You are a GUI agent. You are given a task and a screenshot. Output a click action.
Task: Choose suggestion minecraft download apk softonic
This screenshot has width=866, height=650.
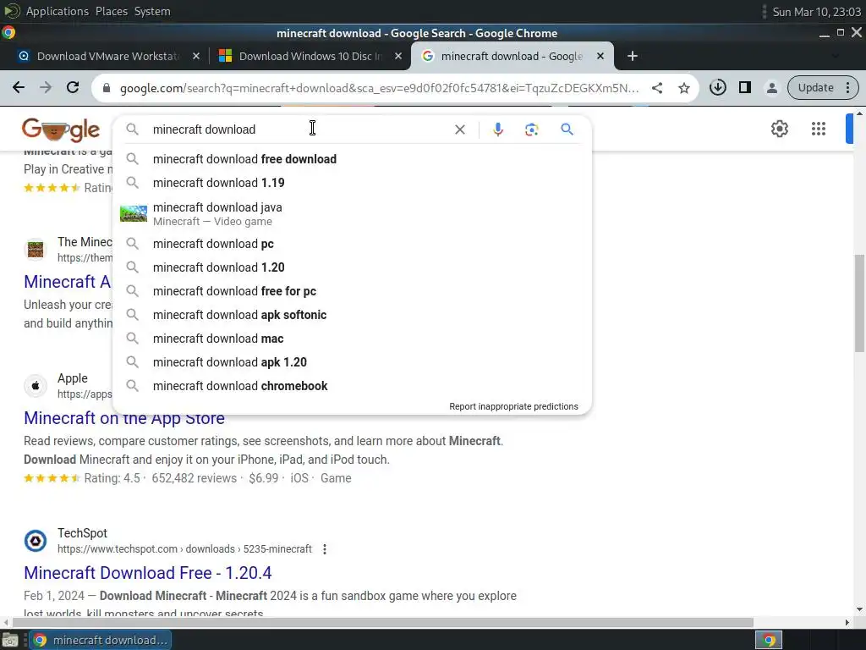click(x=352, y=315)
